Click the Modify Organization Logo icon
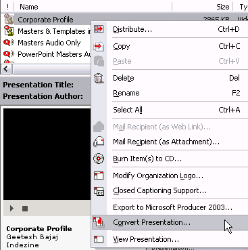The width and height of the screenshot is (248, 250). (99, 175)
